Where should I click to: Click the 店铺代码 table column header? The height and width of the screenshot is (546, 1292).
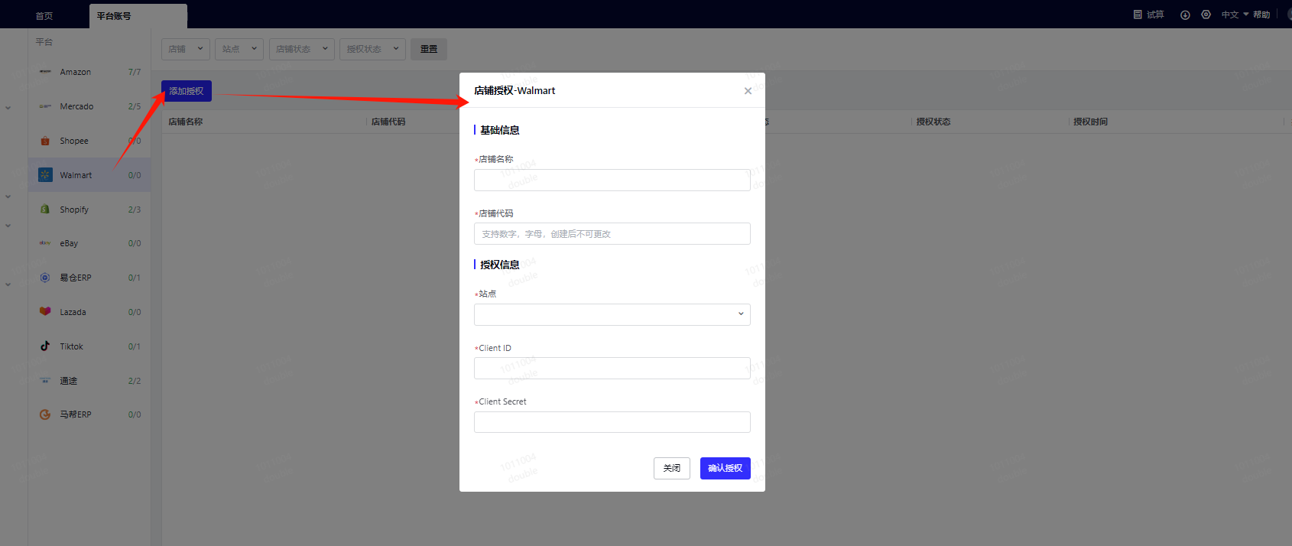coord(388,122)
